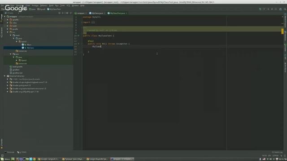Toggle Gradle tool window on right edge
Viewport: 287px width, 161px height.
click(x=285, y=48)
